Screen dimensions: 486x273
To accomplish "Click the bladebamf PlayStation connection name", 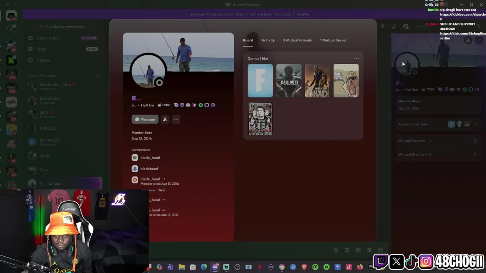I will (x=149, y=169).
